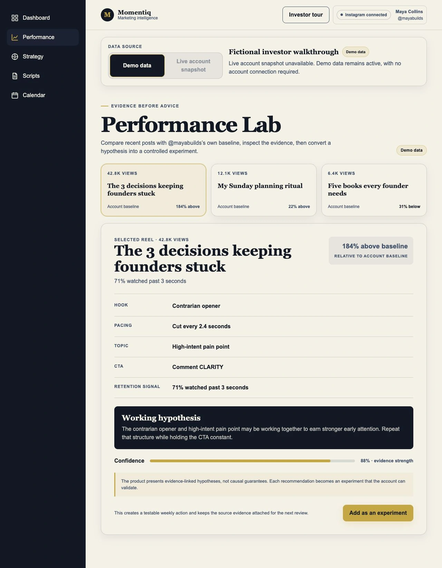Click the Strategy target icon

[x=15, y=57]
